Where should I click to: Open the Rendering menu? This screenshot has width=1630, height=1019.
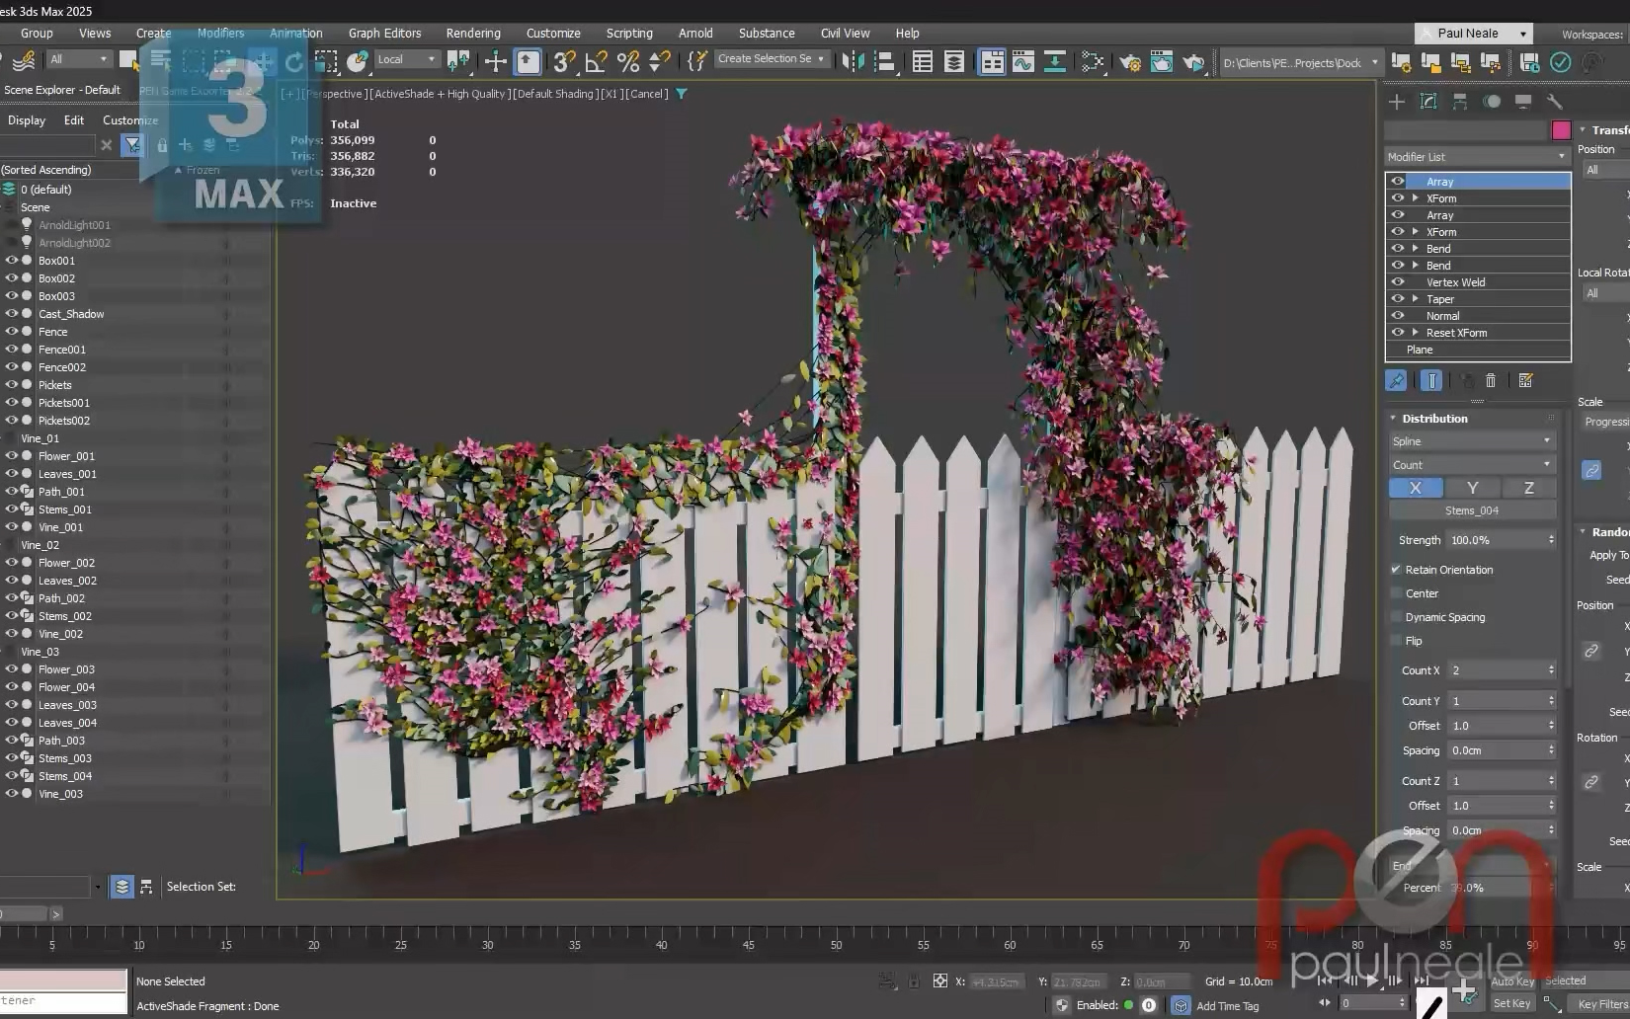(x=473, y=33)
